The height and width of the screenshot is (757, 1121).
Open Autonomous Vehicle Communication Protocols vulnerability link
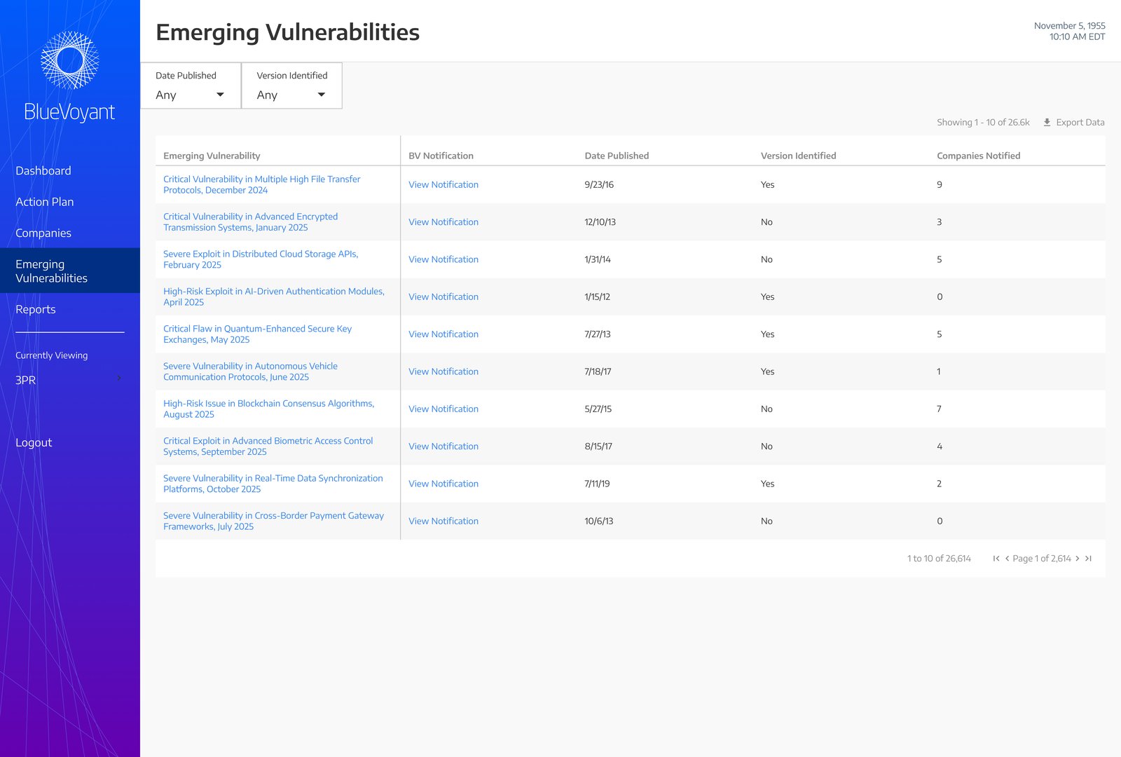(251, 371)
